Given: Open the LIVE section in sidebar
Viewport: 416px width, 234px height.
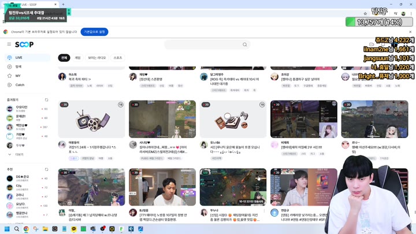Looking at the screenshot, I should click(18, 58).
